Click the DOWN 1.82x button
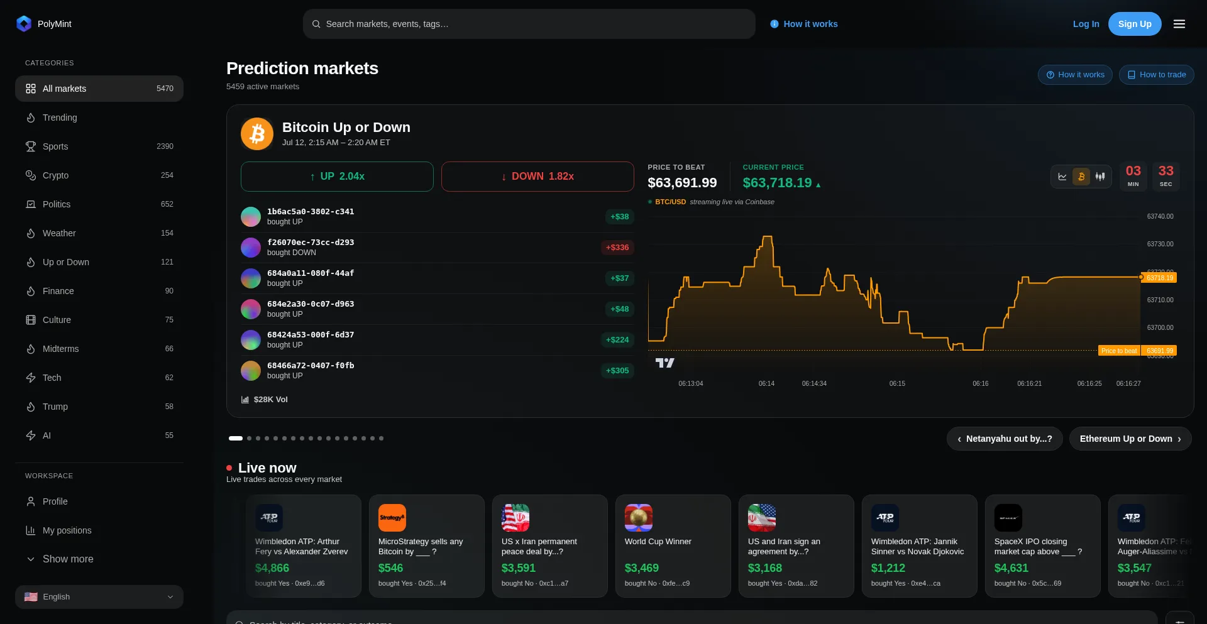This screenshot has height=624, width=1207. click(537, 177)
